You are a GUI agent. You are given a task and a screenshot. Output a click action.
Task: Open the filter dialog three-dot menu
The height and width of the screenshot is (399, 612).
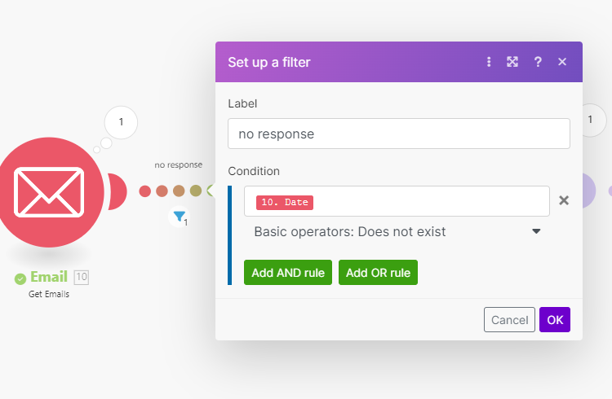click(489, 62)
